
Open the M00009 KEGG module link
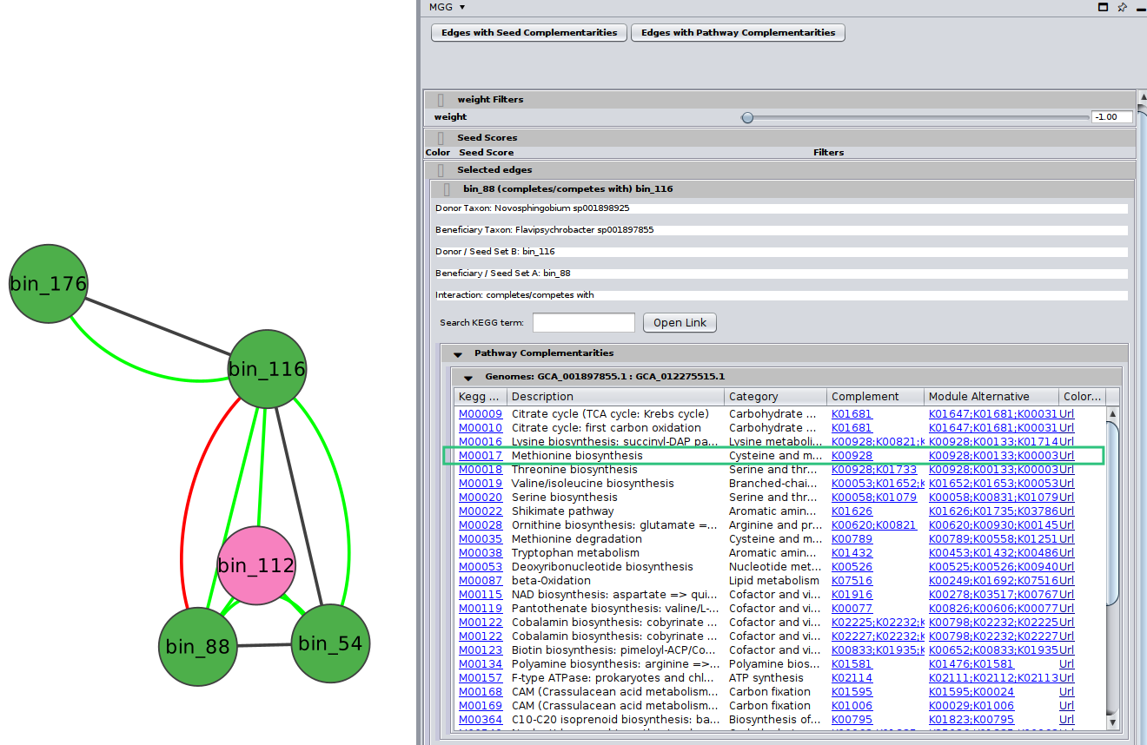[x=481, y=414]
